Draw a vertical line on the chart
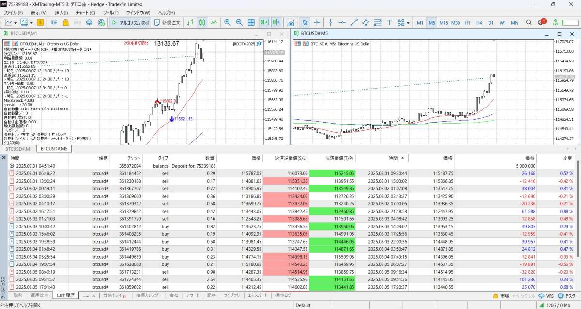 click(x=331, y=22)
